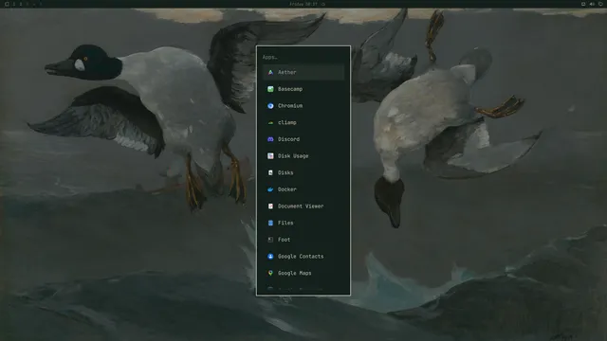Screen dimensions: 607x341
Task: Open the cliamp app icon
Action: coord(270,122)
